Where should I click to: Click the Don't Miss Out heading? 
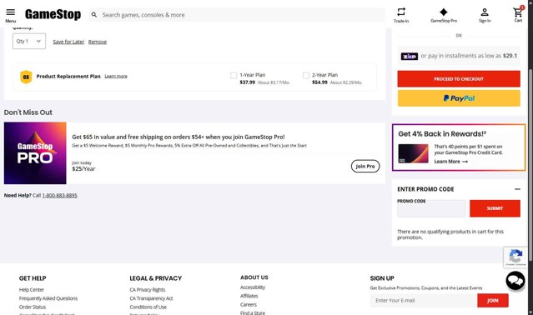(28, 112)
